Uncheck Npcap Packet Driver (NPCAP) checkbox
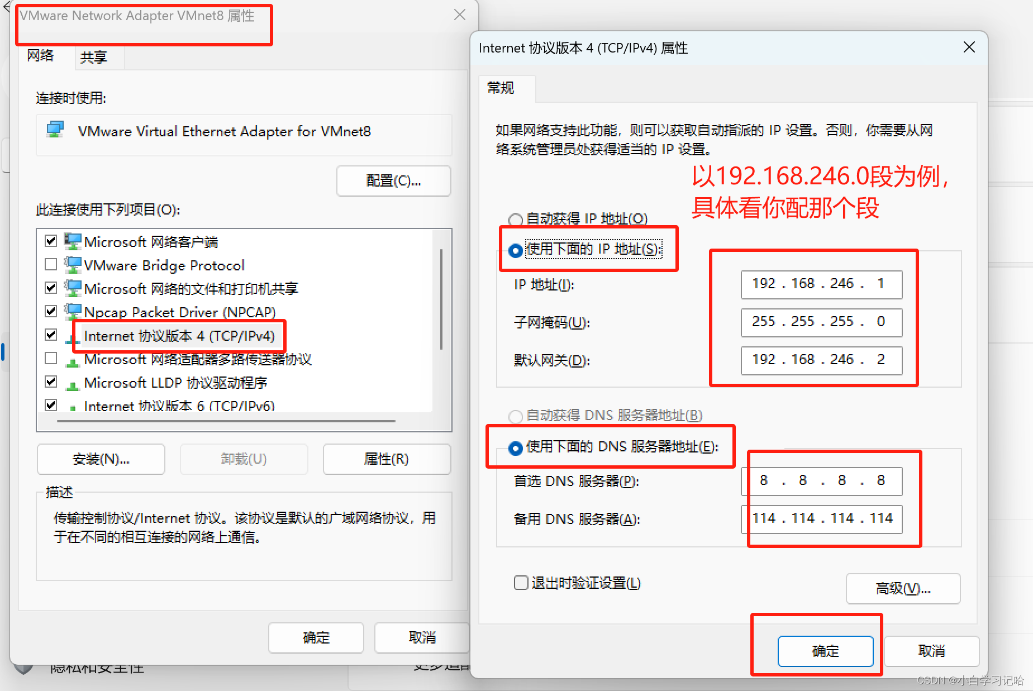1033x691 pixels. click(51, 311)
